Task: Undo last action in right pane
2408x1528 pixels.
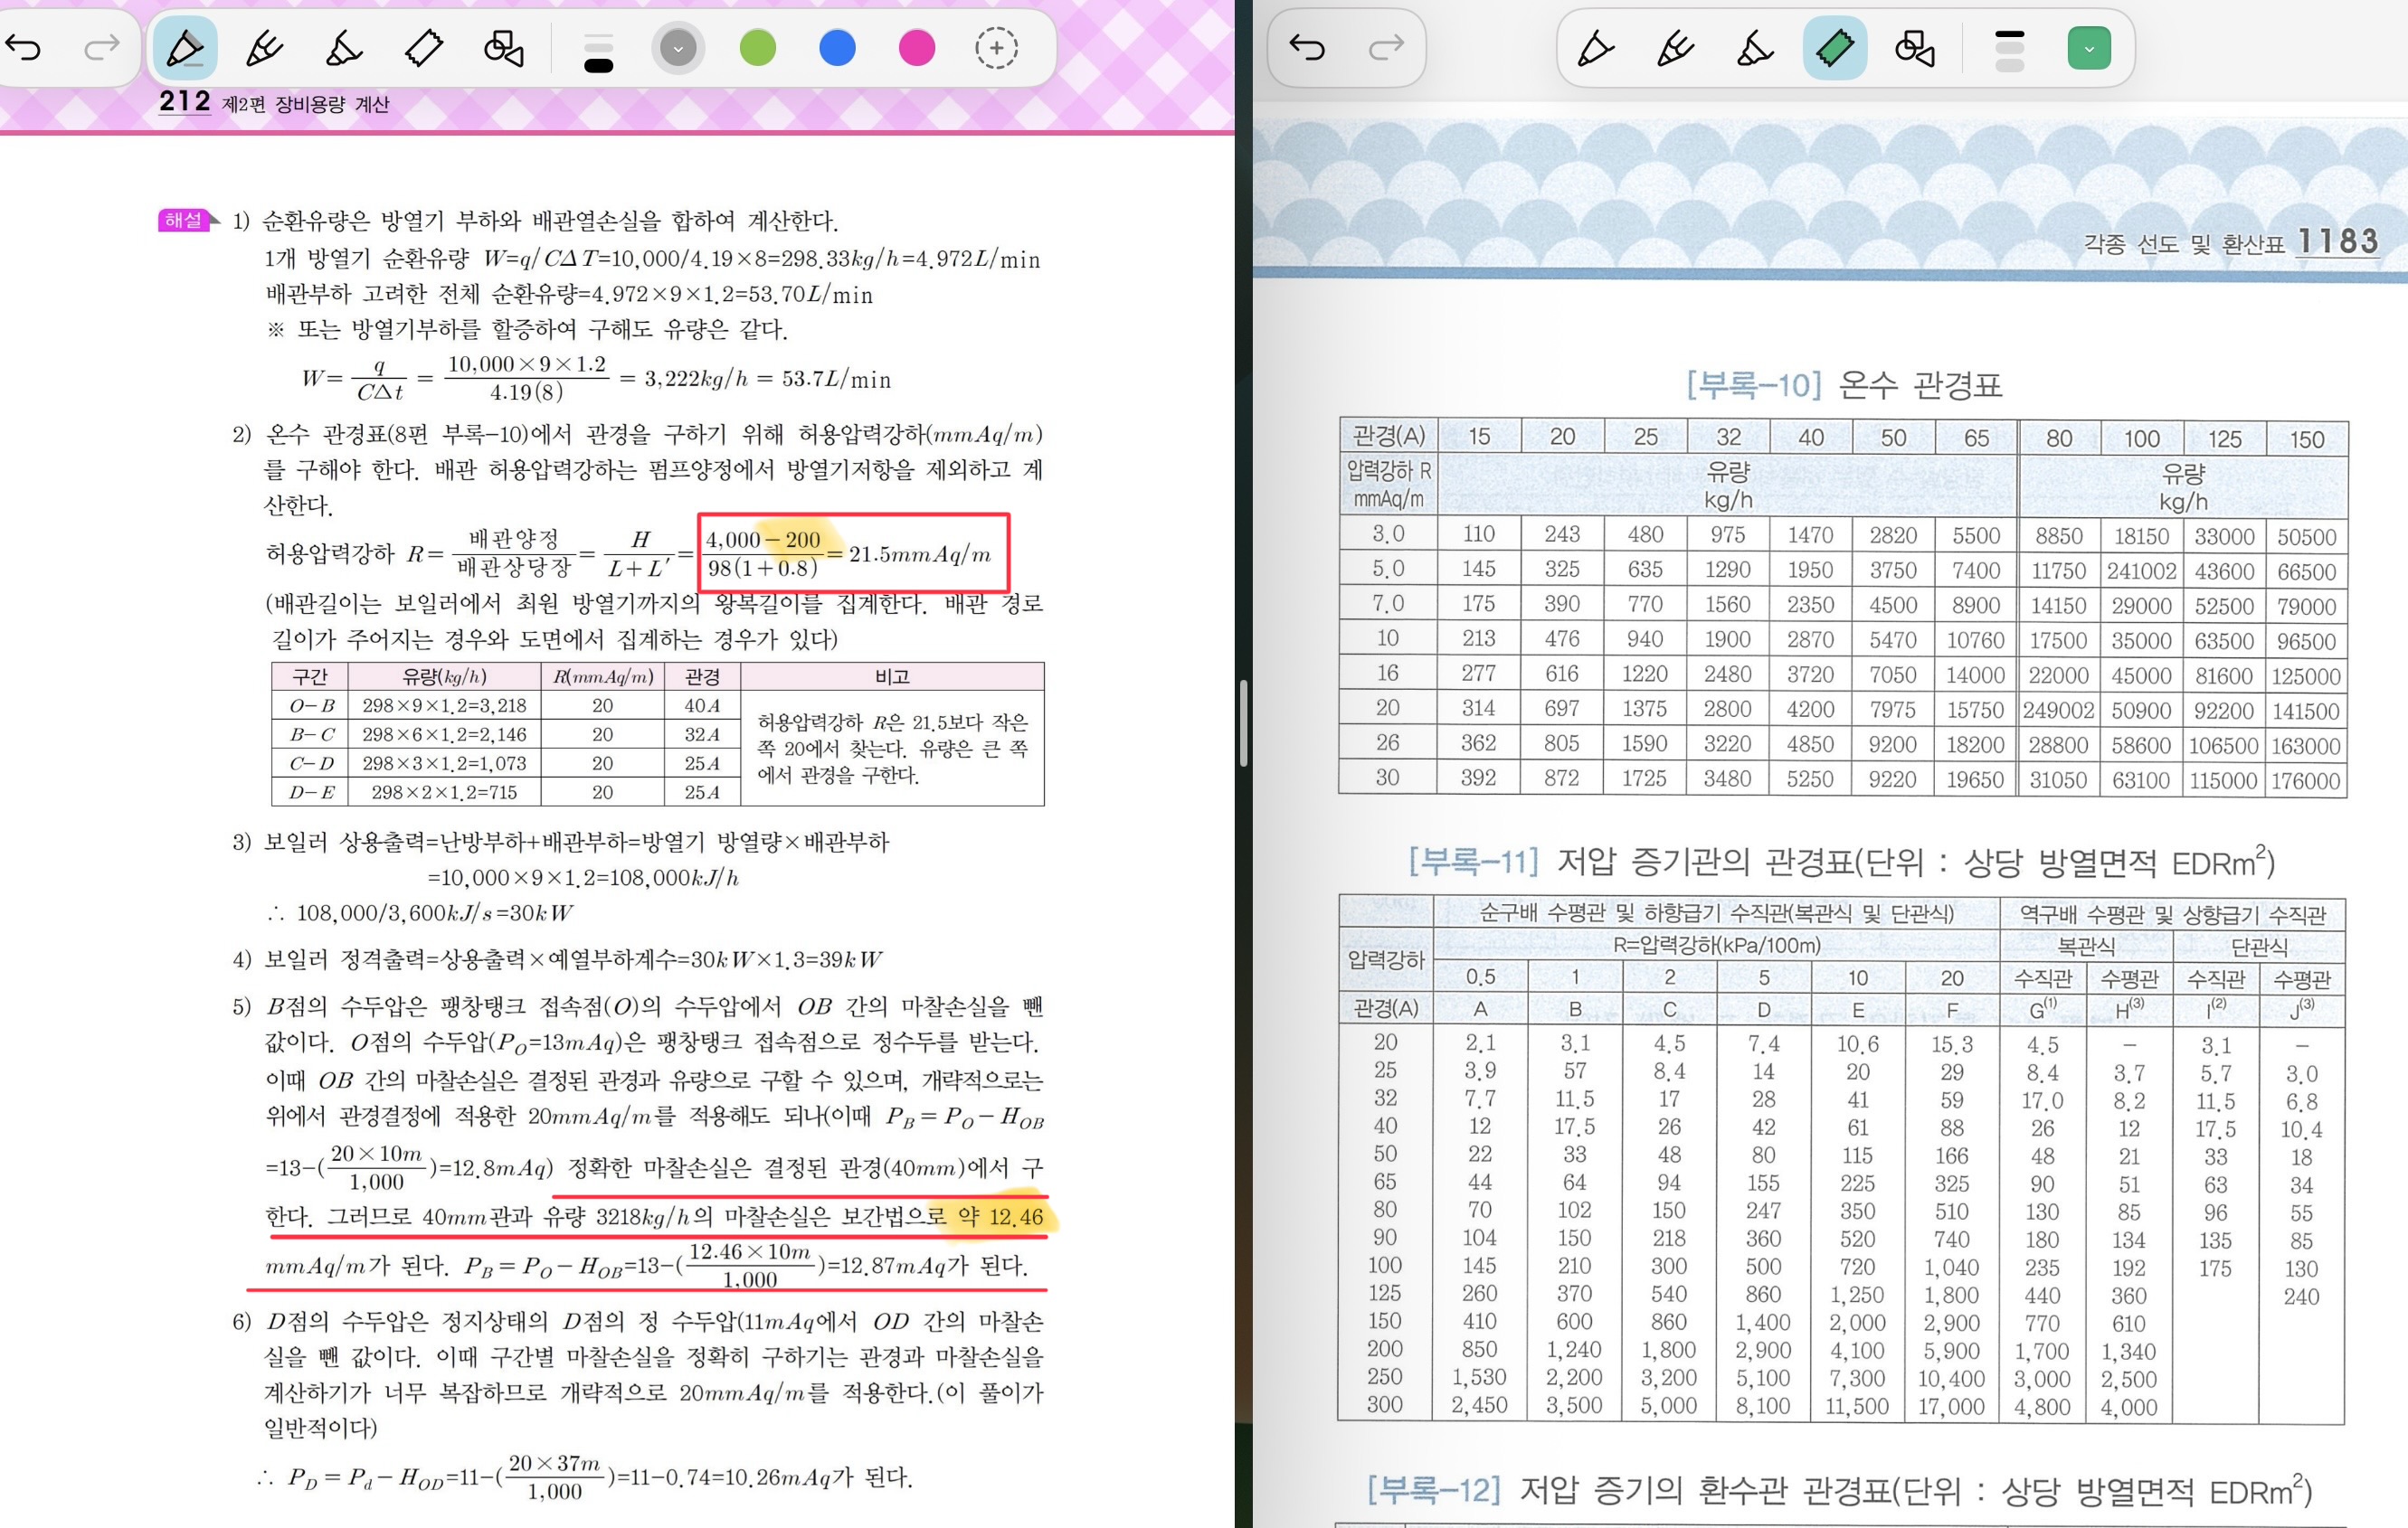Action: 1307,47
